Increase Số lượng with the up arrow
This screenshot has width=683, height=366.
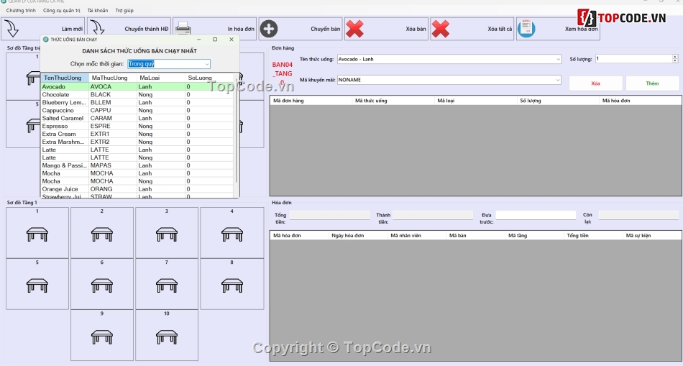click(674, 57)
